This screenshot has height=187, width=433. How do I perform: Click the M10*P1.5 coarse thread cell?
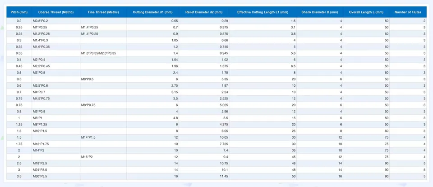click(x=56, y=131)
